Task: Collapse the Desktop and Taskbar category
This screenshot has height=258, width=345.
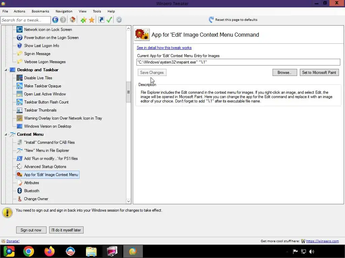Action: [x=6, y=70]
